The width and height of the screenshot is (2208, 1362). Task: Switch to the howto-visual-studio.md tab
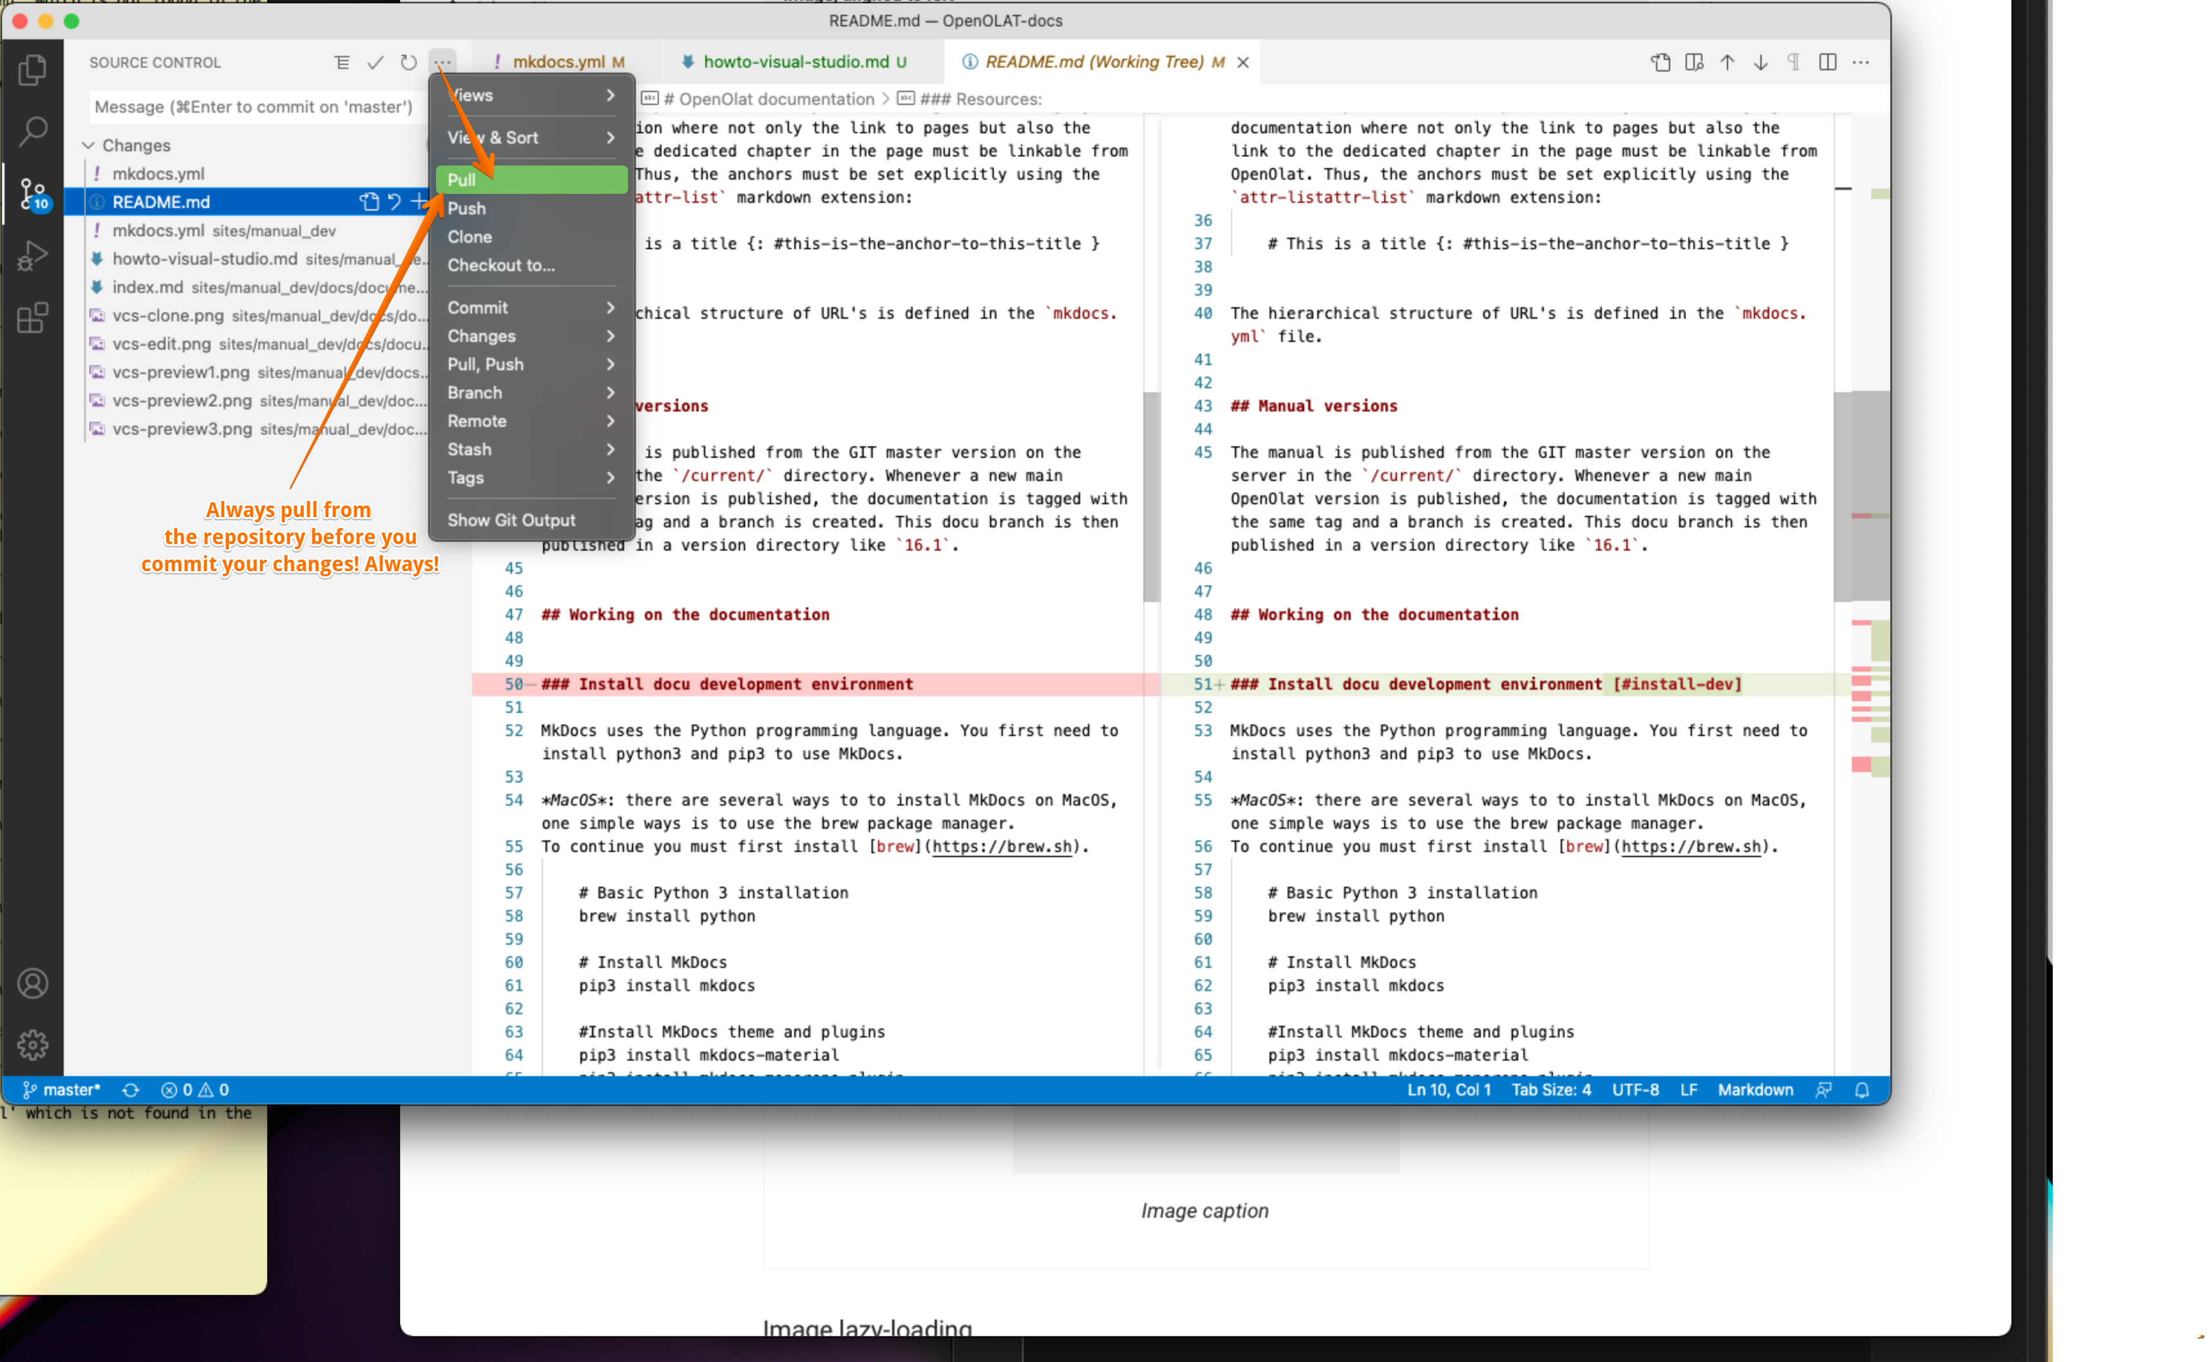pyautogui.click(x=795, y=61)
